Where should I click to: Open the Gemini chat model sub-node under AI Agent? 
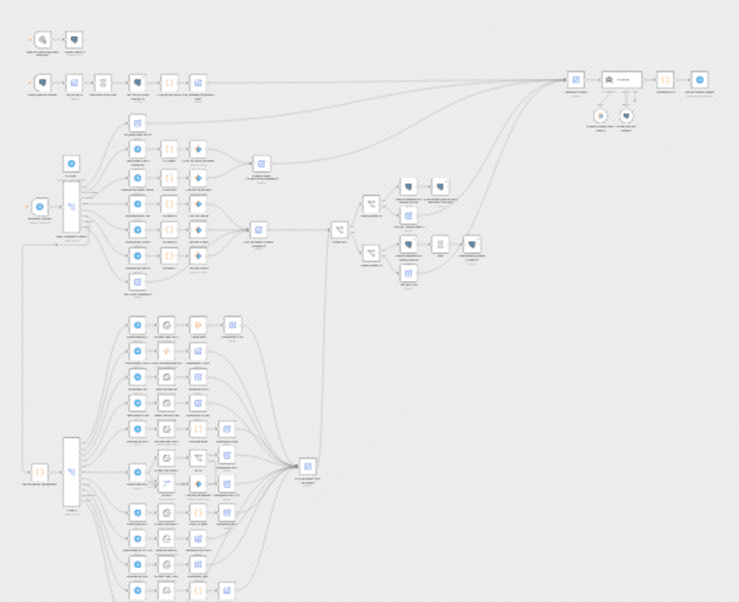coord(600,116)
